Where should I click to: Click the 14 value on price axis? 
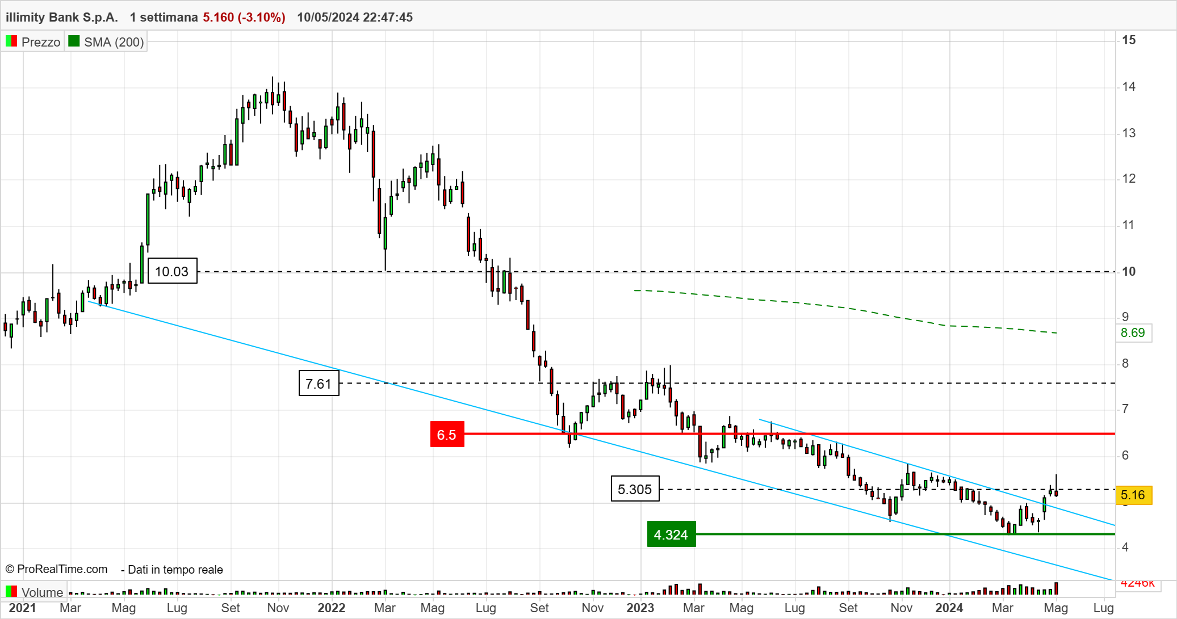point(1129,86)
